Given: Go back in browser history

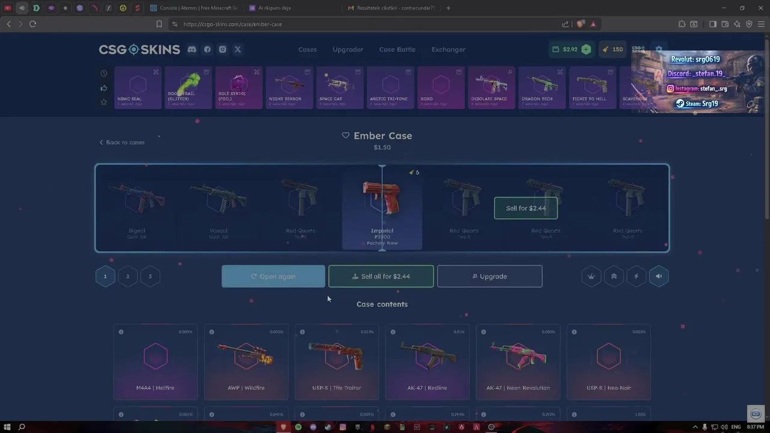Looking at the screenshot, I should (8, 24).
